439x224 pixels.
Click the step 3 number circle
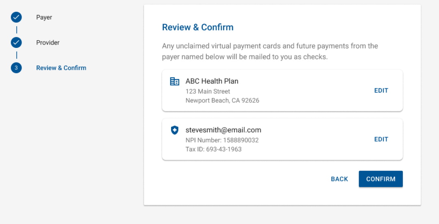(16, 68)
